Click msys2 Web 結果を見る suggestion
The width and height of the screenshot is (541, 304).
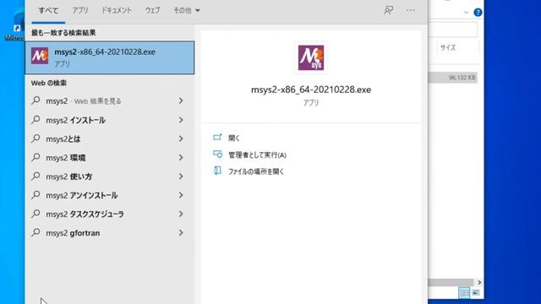83,101
